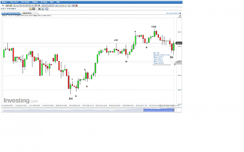Click the 'v [a]' wave label
244x152 pixels.
pos(154,27)
